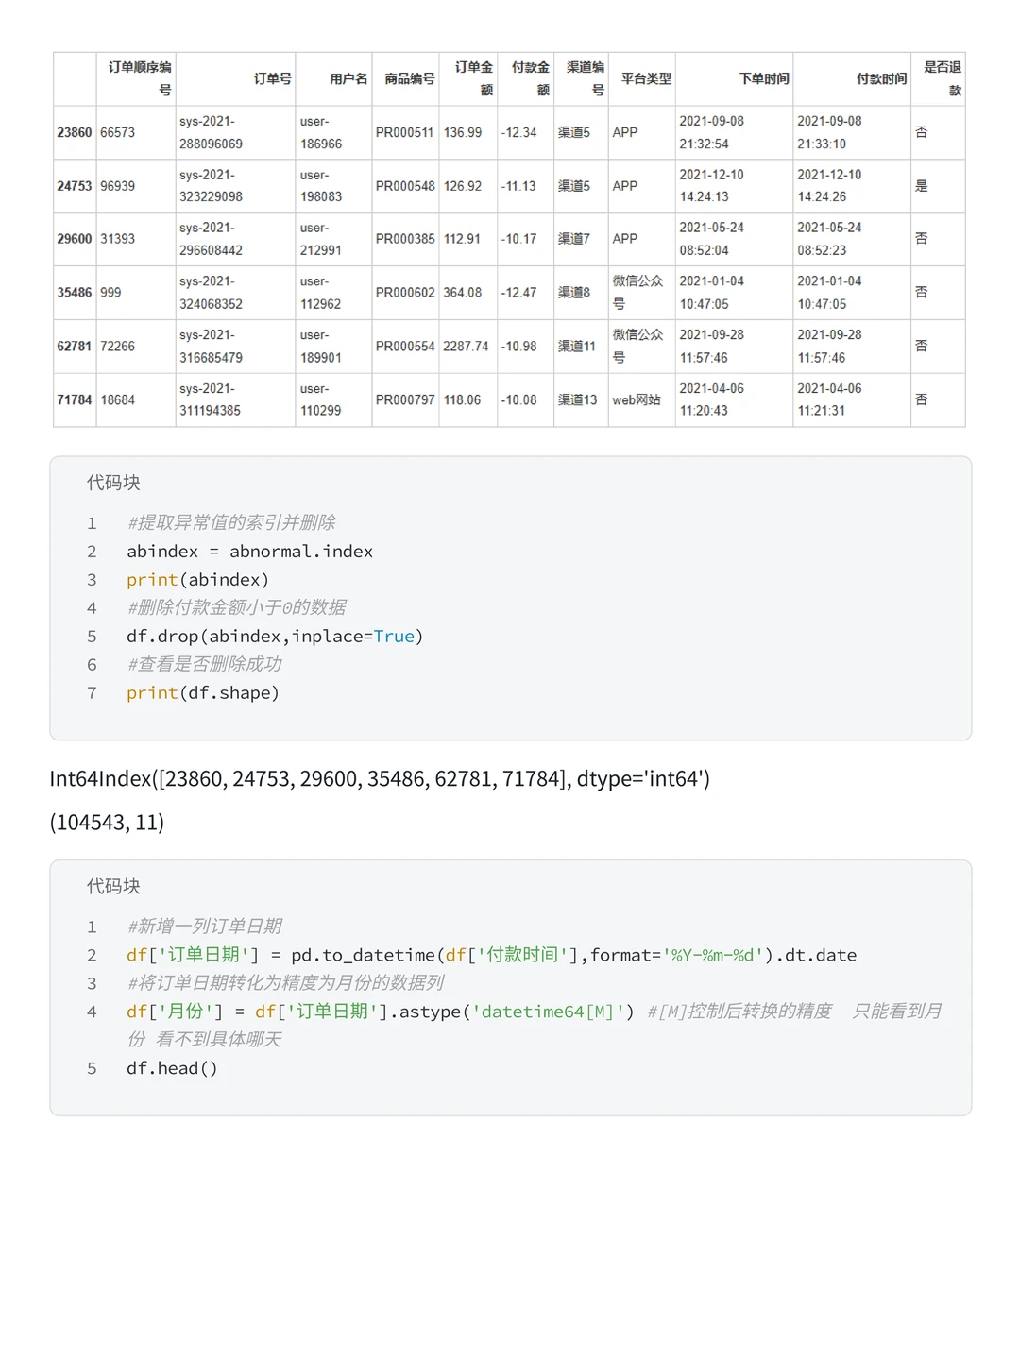Click the first 代码块 label

point(113,483)
